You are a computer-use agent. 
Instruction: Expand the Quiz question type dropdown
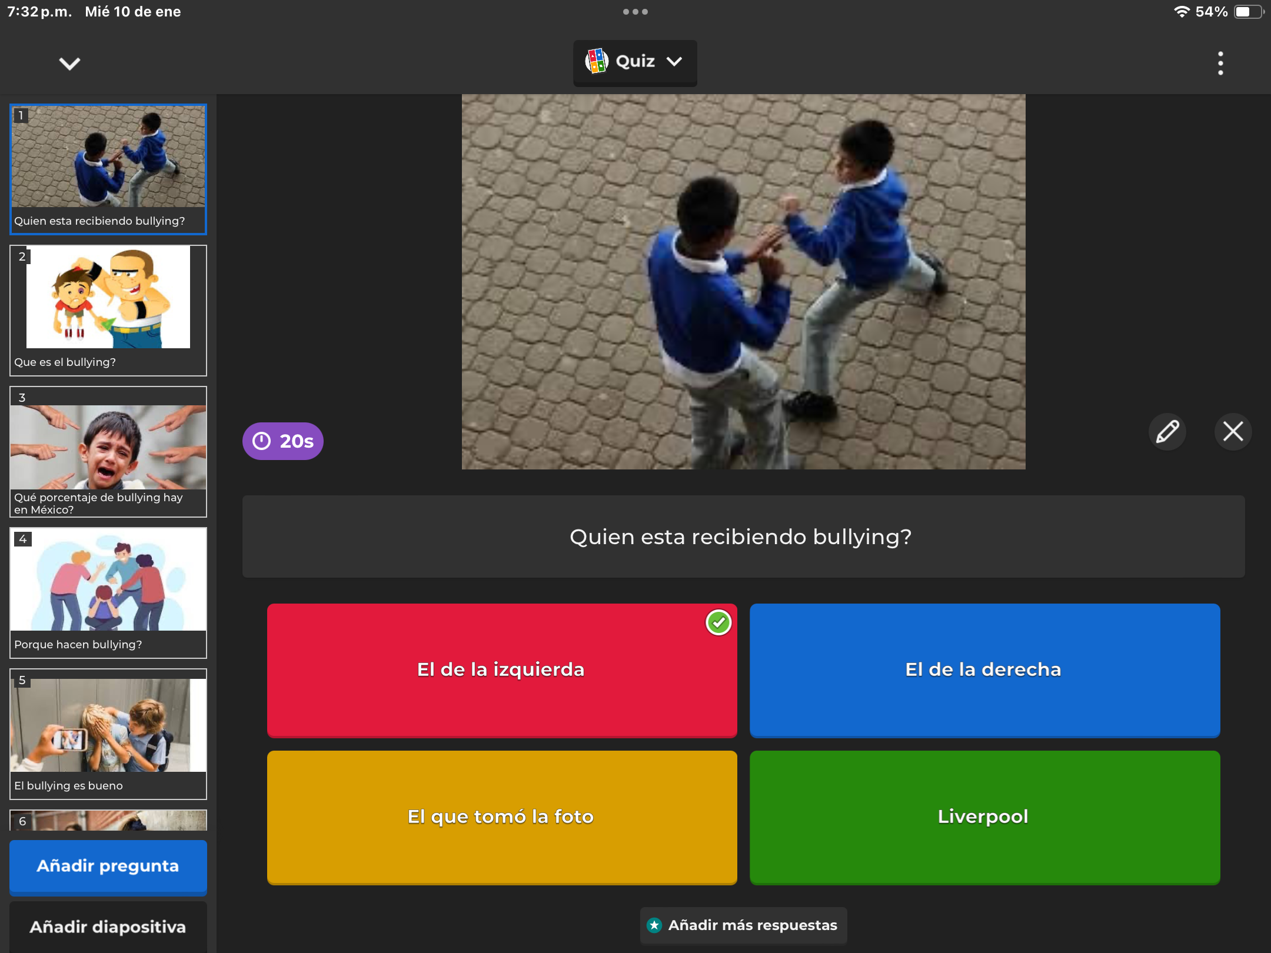tap(674, 61)
